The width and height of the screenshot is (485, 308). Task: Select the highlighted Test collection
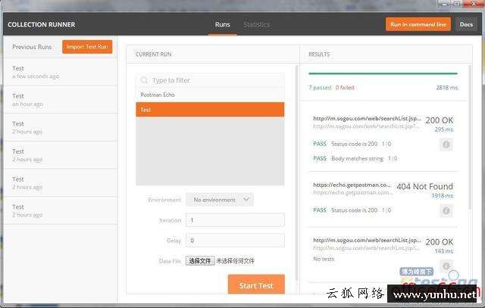pos(210,110)
